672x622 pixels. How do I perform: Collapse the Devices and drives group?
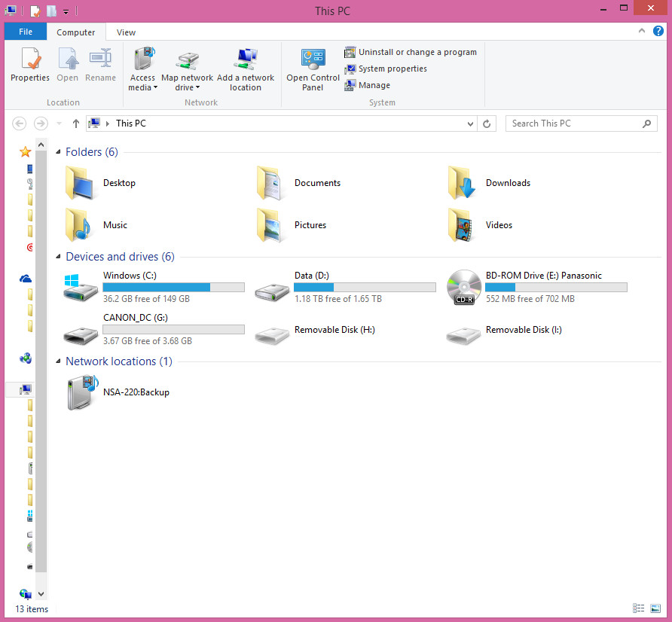(x=60, y=257)
